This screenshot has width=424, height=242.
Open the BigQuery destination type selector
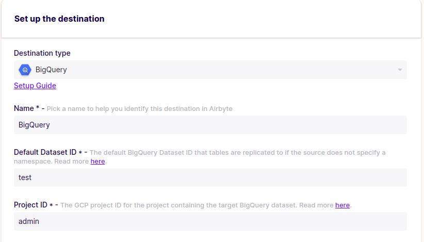pos(206,70)
